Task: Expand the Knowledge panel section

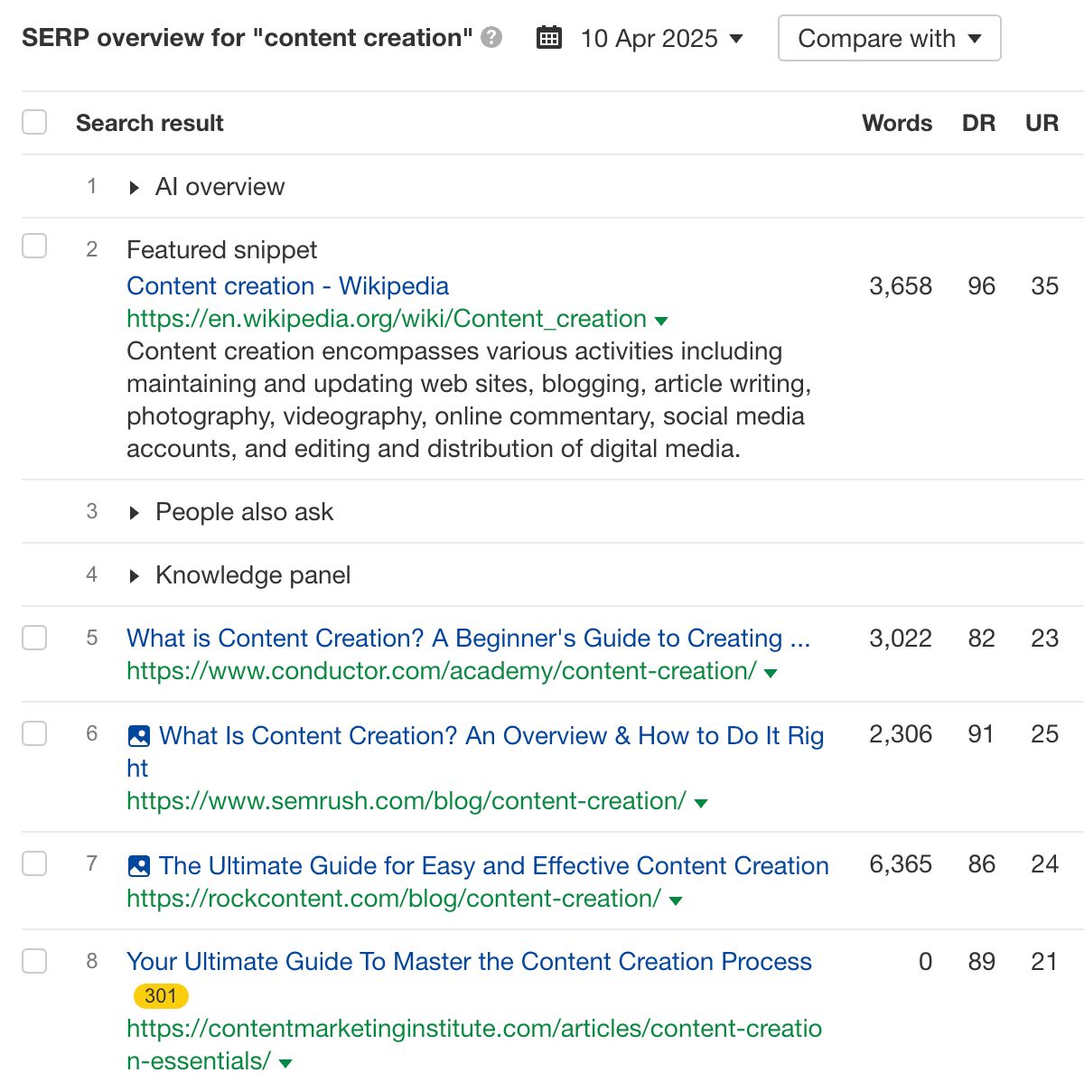Action: click(x=134, y=574)
